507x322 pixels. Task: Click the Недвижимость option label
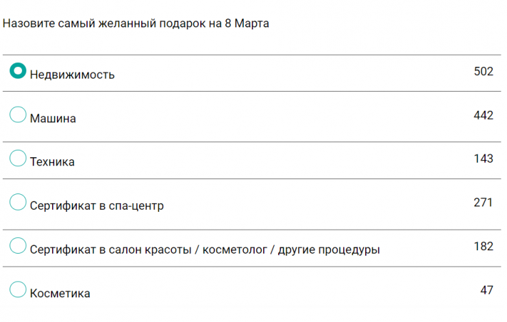coord(72,75)
